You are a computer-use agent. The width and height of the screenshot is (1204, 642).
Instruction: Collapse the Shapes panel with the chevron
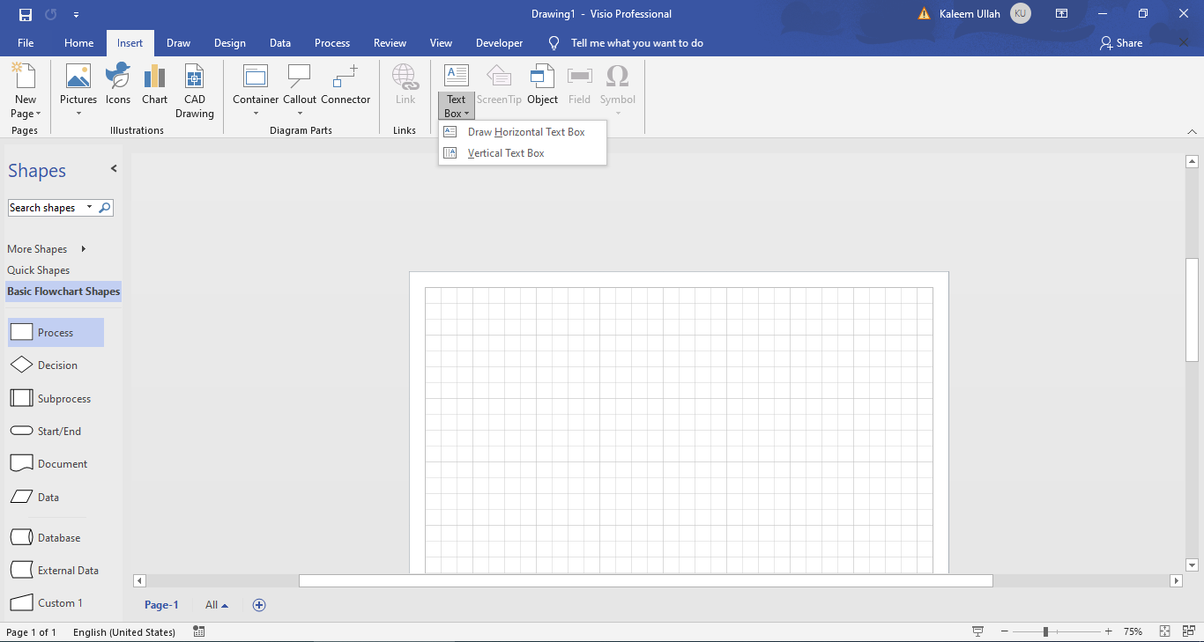click(112, 169)
